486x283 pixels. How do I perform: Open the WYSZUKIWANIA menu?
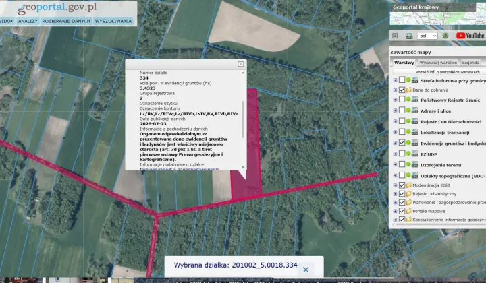[x=113, y=21]
